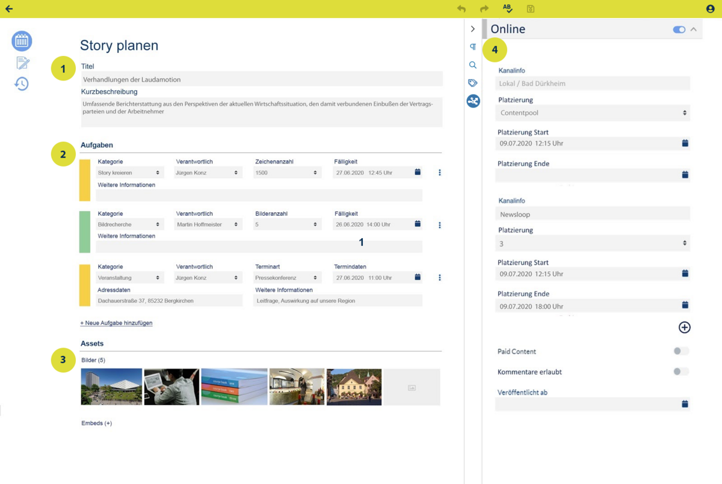Open calendar for Story kreieren Fälligkeit
722x484 pixels.
coord(418,173)
